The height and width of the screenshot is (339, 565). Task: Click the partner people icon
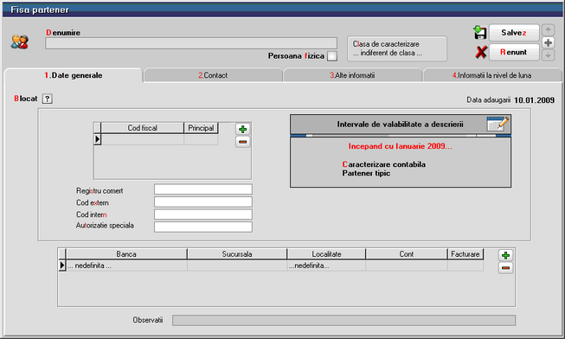click(19, 42)
